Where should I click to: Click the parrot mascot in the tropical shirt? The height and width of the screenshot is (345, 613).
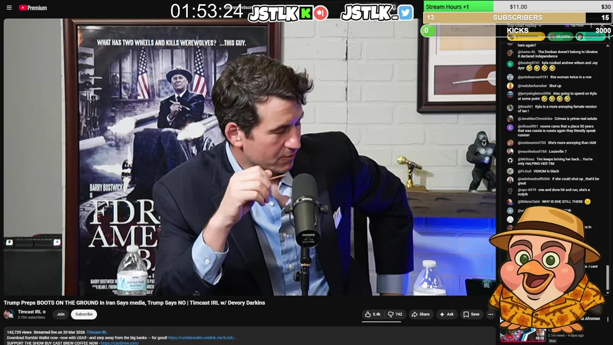[546, 271]
